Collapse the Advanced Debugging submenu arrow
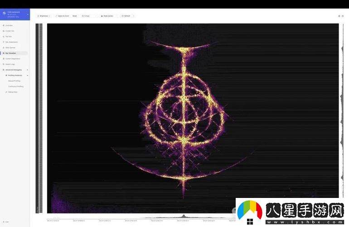Viewport: 349px width, 227px height. click(27, 70)
